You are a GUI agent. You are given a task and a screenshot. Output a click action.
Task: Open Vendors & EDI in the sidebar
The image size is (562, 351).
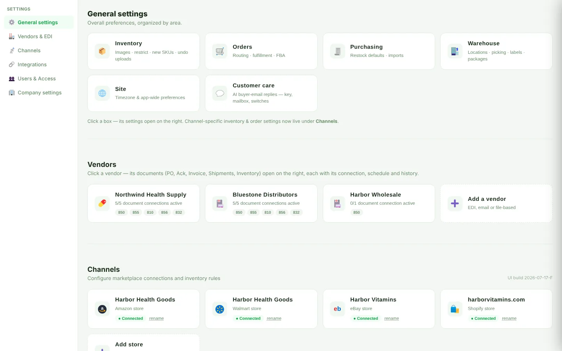click(x=39, y=36)
